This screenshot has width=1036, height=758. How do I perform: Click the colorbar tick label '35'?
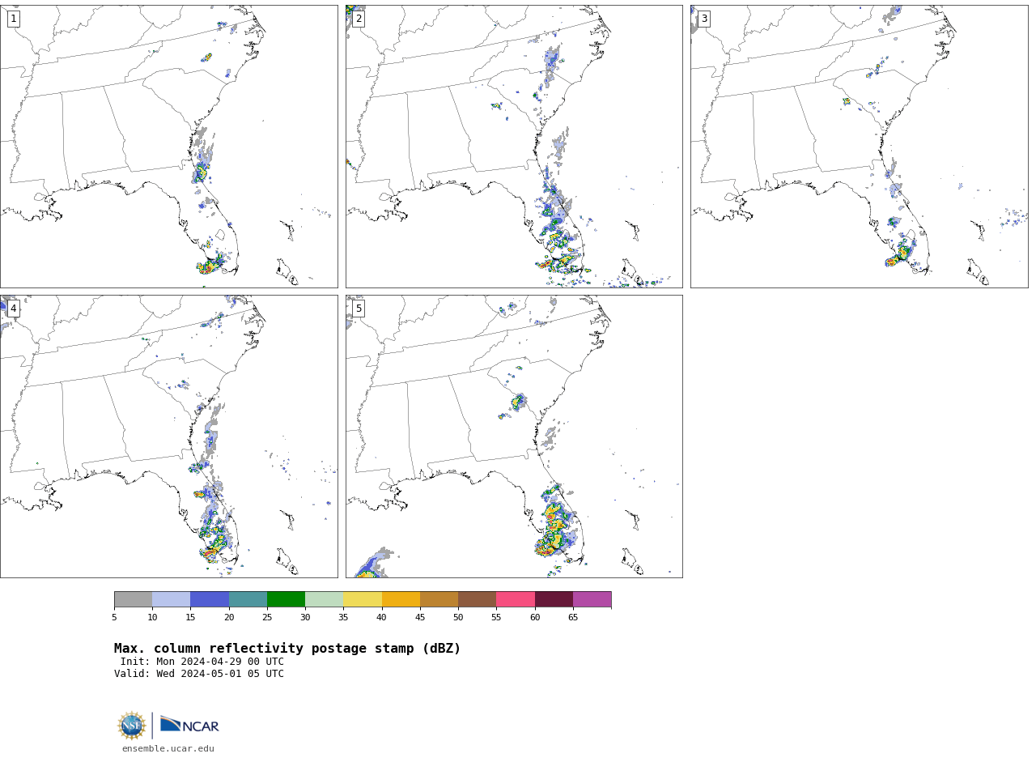click(343, 618)
